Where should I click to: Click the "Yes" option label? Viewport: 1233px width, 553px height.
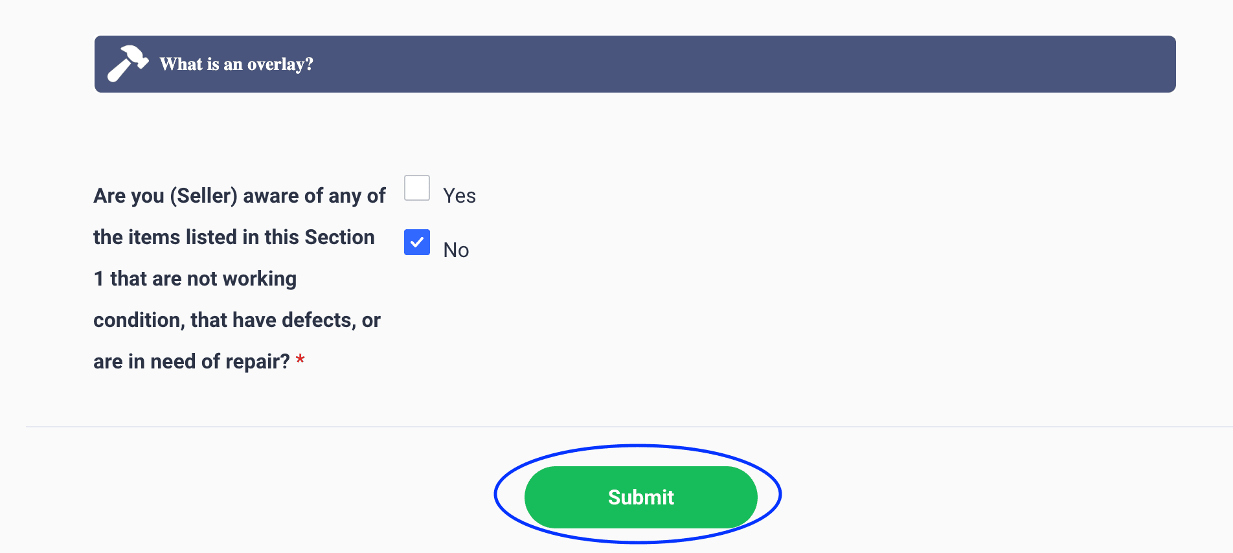[459, 196]
